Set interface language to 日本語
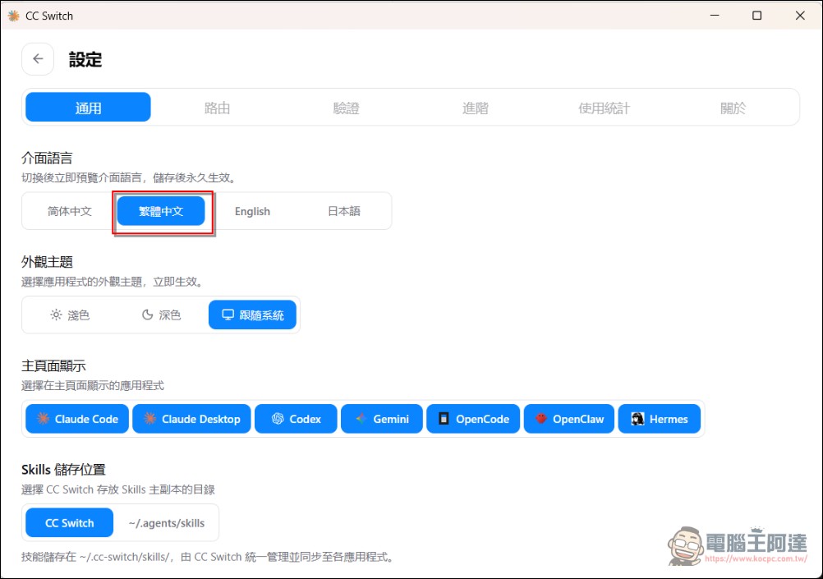 click(x=344, y=211)
